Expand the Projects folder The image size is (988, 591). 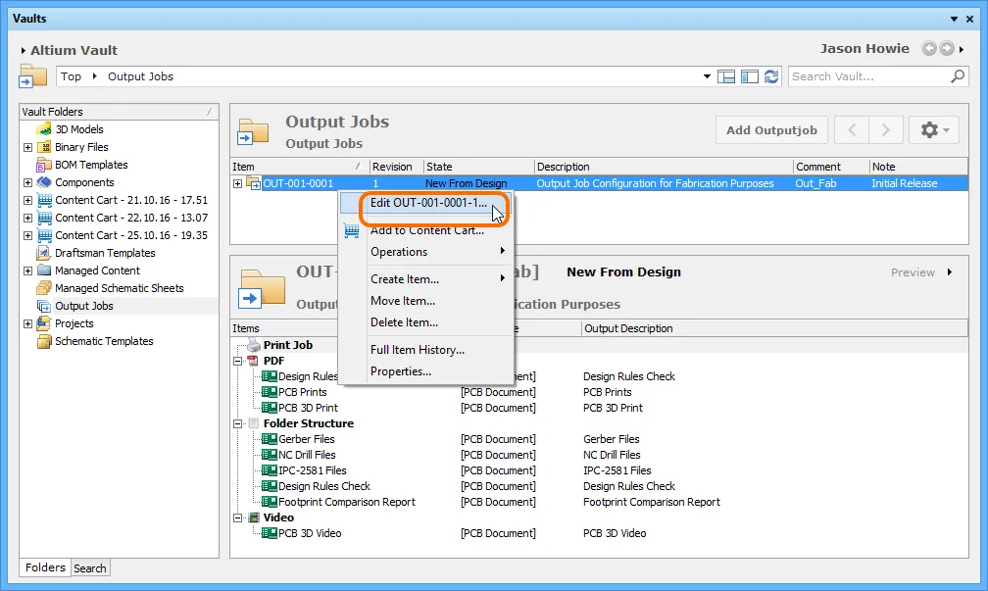[27, 323]
